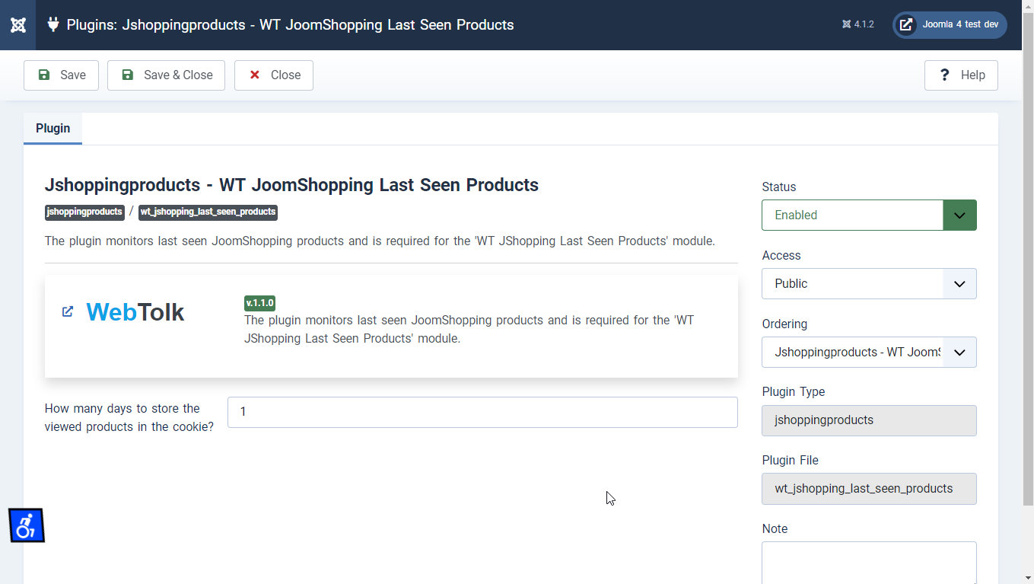The width and height of the screenshot is (1034, 584).
Task: Click inside the Note text field
Action: 868,562
